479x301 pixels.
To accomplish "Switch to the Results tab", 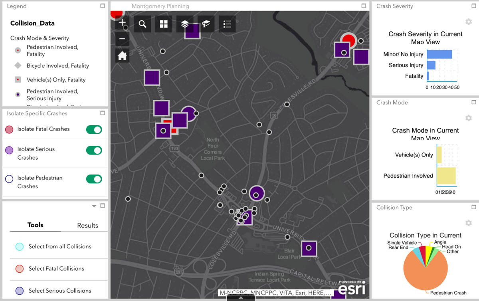I will click(x=87, y=226).
